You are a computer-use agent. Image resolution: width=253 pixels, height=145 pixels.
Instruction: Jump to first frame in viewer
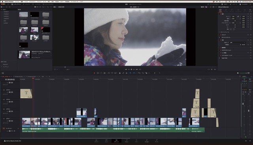coord(126,70)
